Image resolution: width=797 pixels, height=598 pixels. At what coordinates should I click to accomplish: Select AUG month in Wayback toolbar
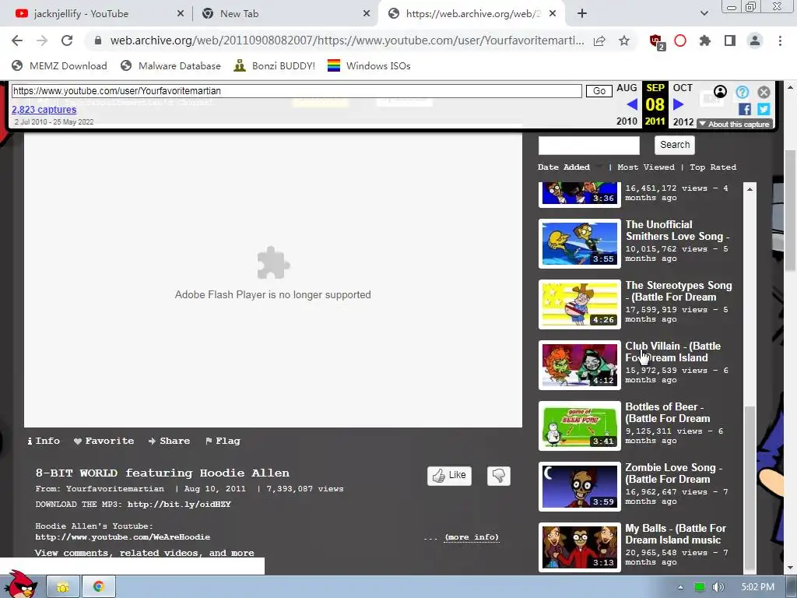click(627, 88)
